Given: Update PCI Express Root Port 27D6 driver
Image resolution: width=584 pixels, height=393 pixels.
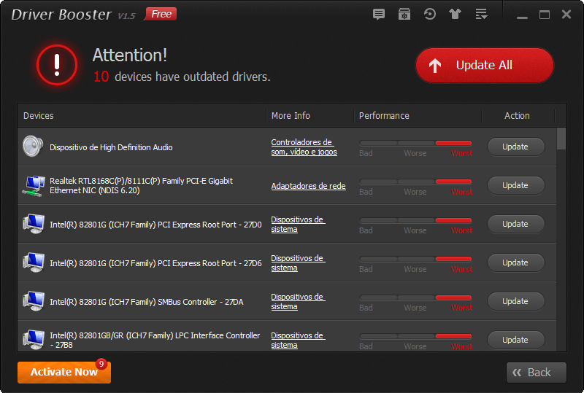Looking at the screenshot, I should tap(515, 262).
